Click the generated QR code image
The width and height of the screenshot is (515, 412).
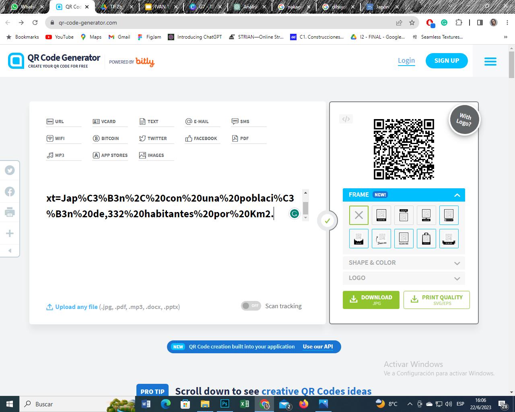click(x=404, y=149)
